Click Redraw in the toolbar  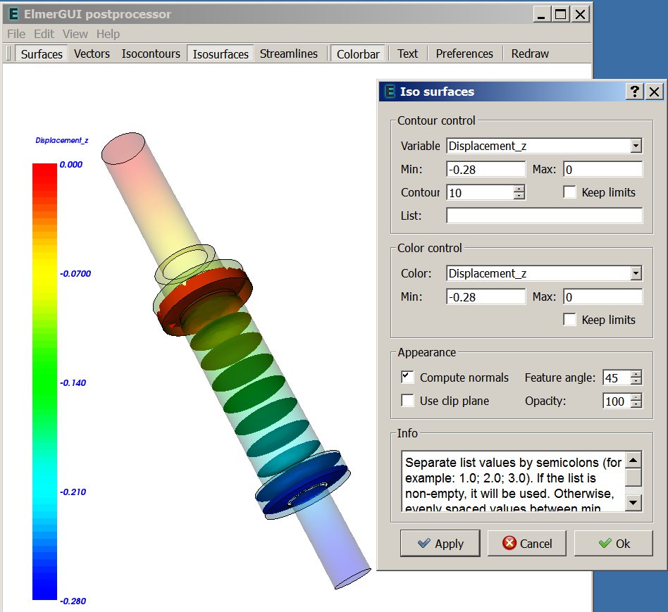(530, 54)
